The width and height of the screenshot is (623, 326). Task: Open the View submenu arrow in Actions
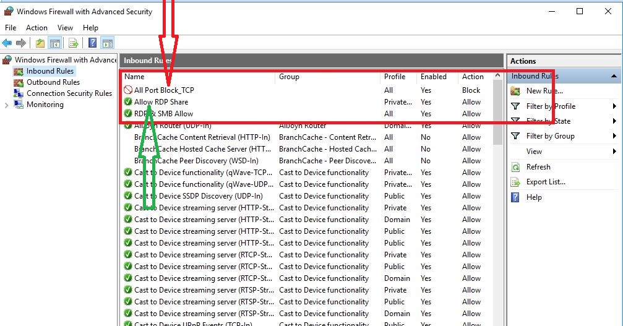pos(614,152)
